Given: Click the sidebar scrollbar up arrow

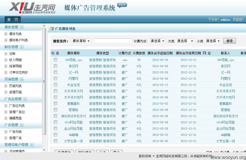Looking at the screenshot, I should pyautogui.click(x=44, y=25).
